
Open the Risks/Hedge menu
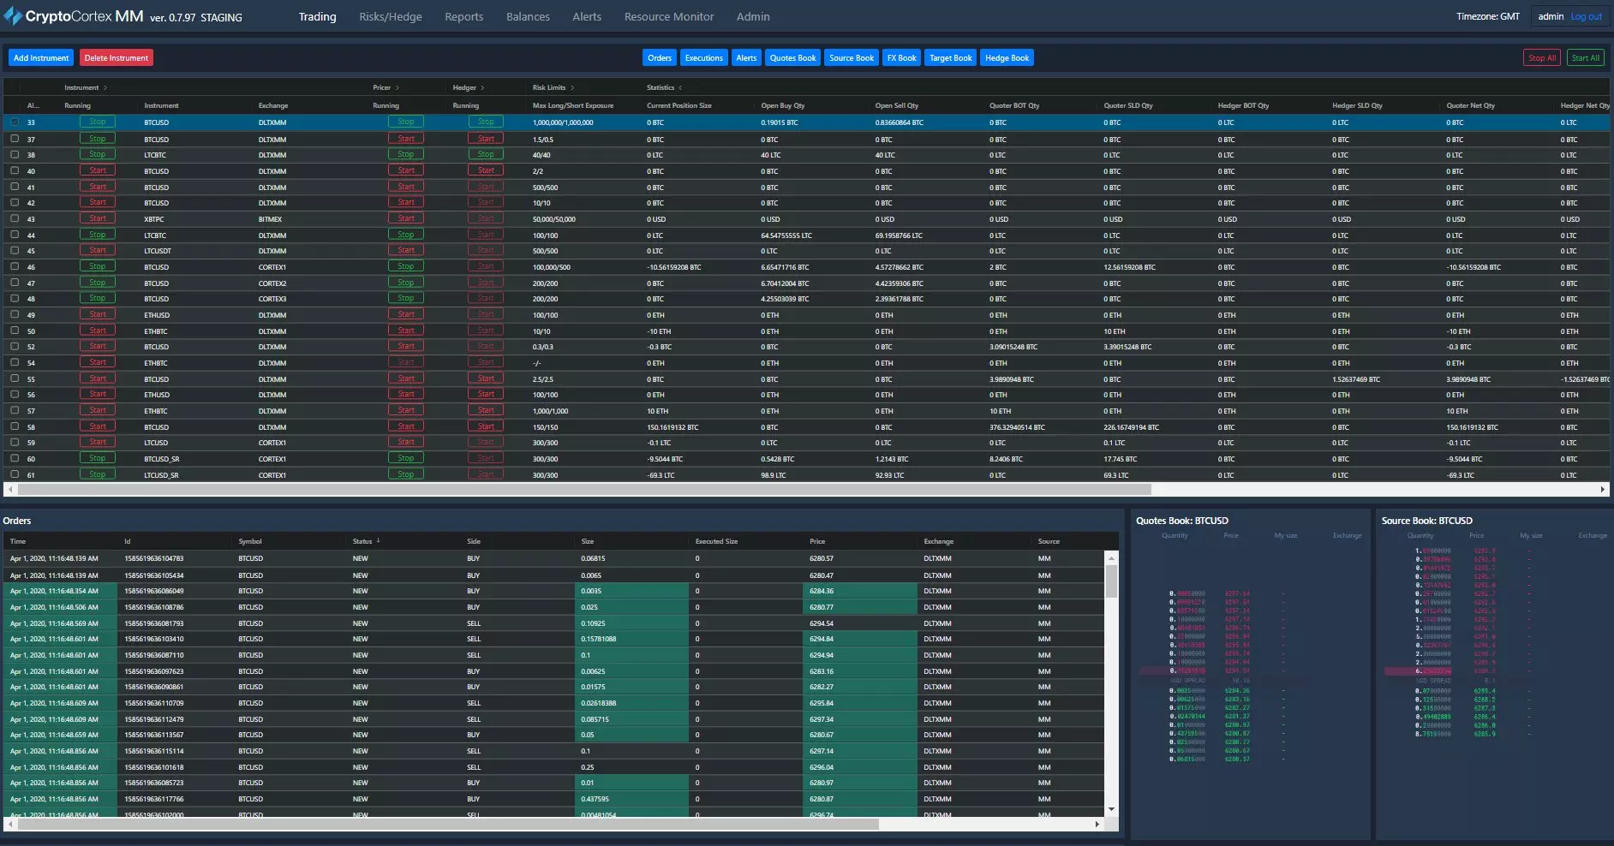[391, 16]
